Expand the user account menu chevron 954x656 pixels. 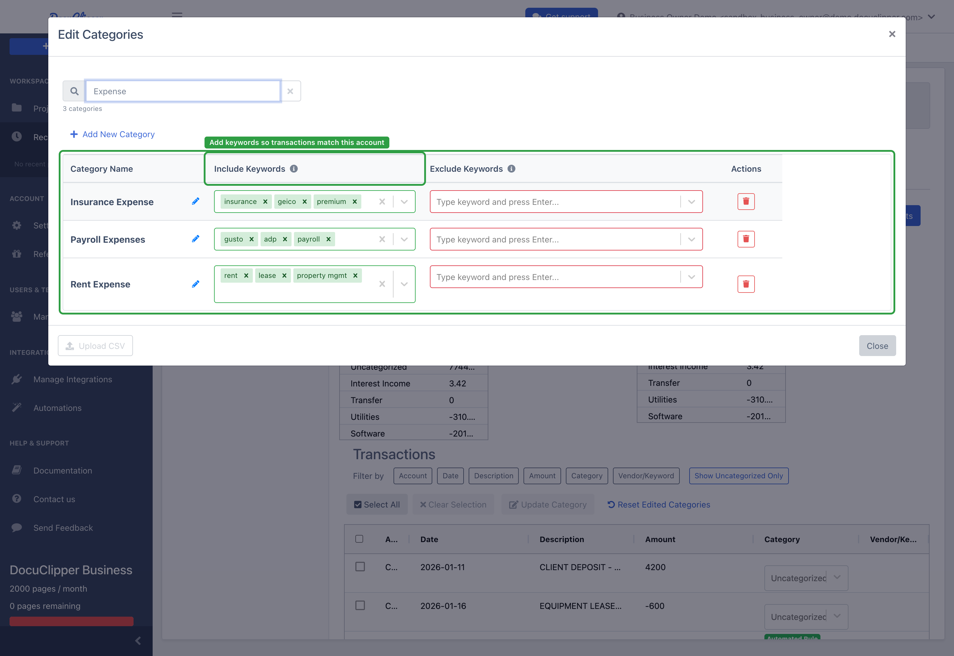(x=932, y=17)
